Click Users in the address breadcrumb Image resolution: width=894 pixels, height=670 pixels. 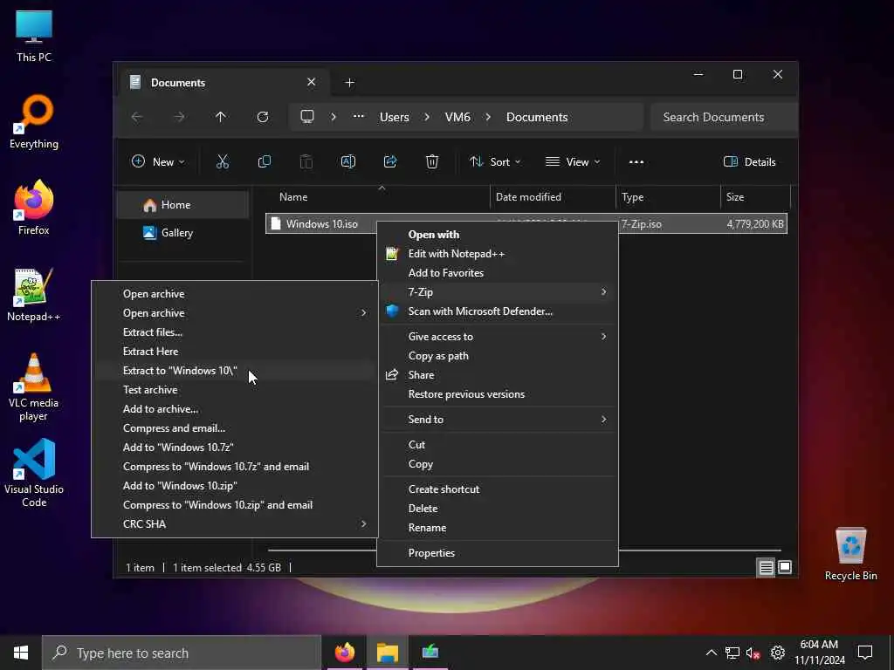(x=394, y=117)
